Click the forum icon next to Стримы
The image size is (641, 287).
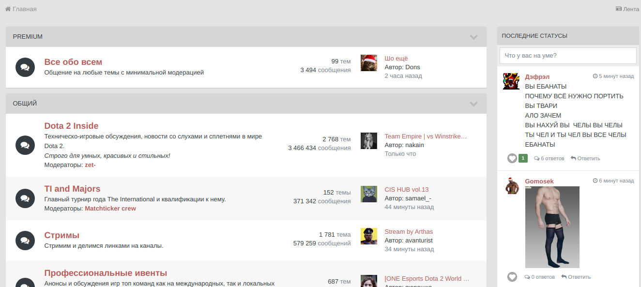[25, 241]
